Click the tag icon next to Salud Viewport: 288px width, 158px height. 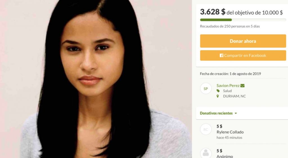pyautogui.click(x=218, y=91)
